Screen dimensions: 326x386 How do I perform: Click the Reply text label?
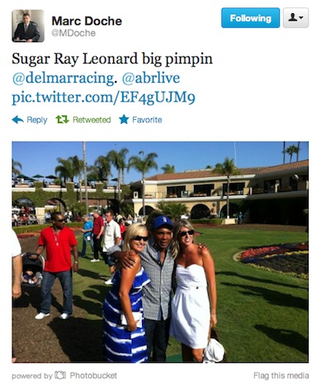pyautogui.click(x=37, y=120)
